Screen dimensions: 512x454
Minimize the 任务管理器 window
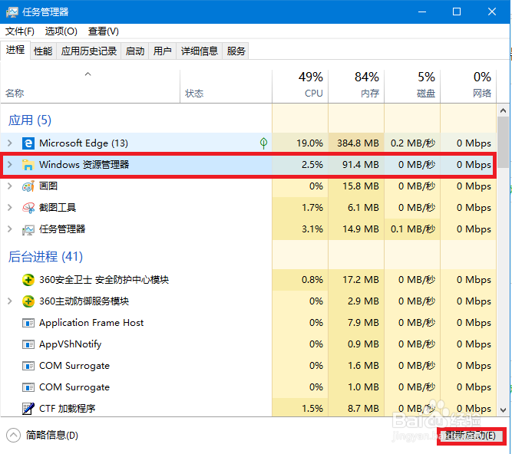[x=422, y=12]
